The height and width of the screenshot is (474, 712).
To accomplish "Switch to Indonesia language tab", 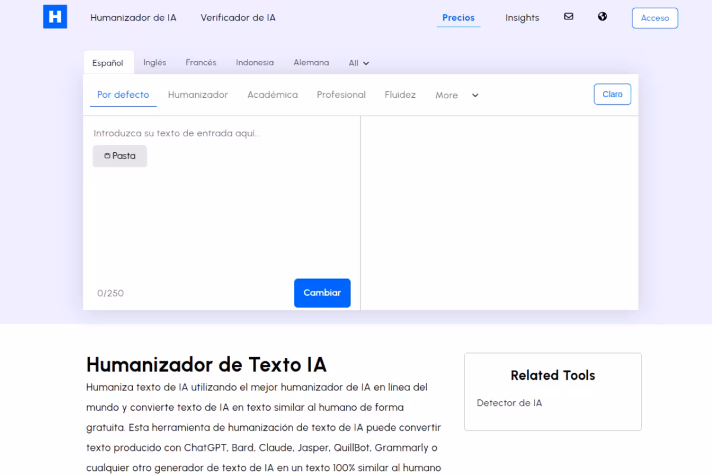I will point(255,62).
